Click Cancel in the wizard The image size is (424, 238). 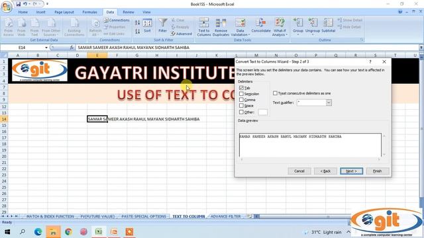coord(299,171)
